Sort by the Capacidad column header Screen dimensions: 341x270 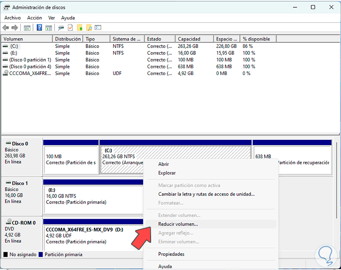click(x=194, y=39)
